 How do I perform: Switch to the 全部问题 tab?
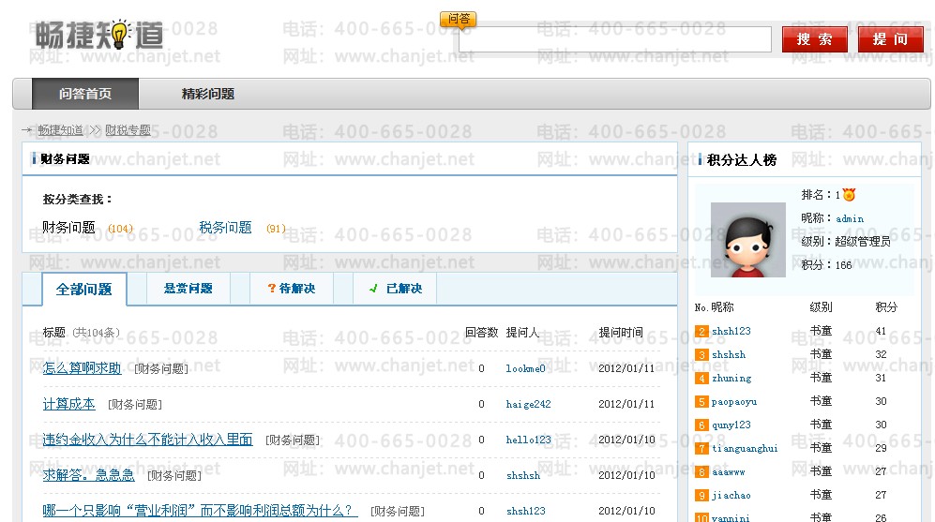point(84,290)
